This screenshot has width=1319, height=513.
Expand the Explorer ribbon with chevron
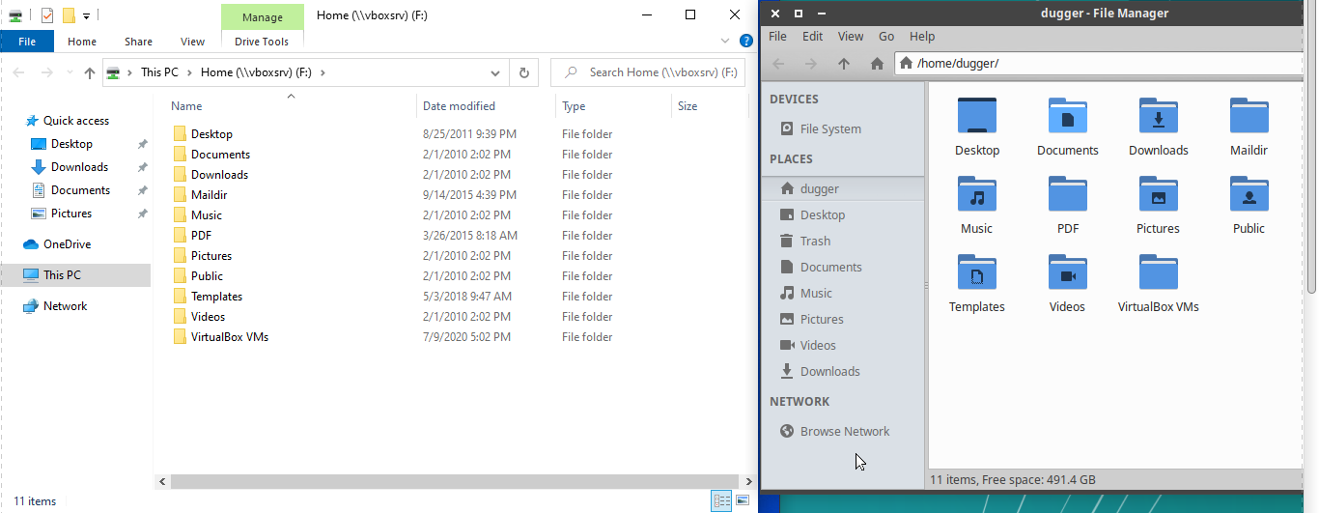click(726, 42)
